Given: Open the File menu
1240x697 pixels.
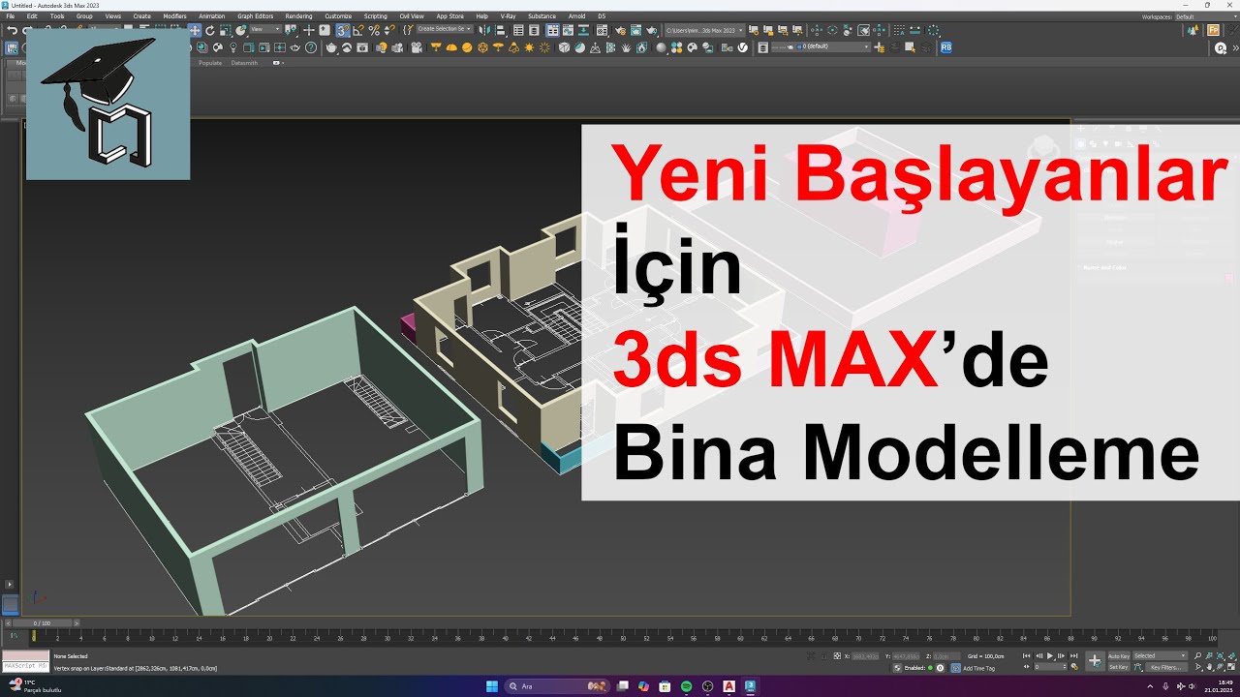Looking at the screenshot, I should 11,16.
